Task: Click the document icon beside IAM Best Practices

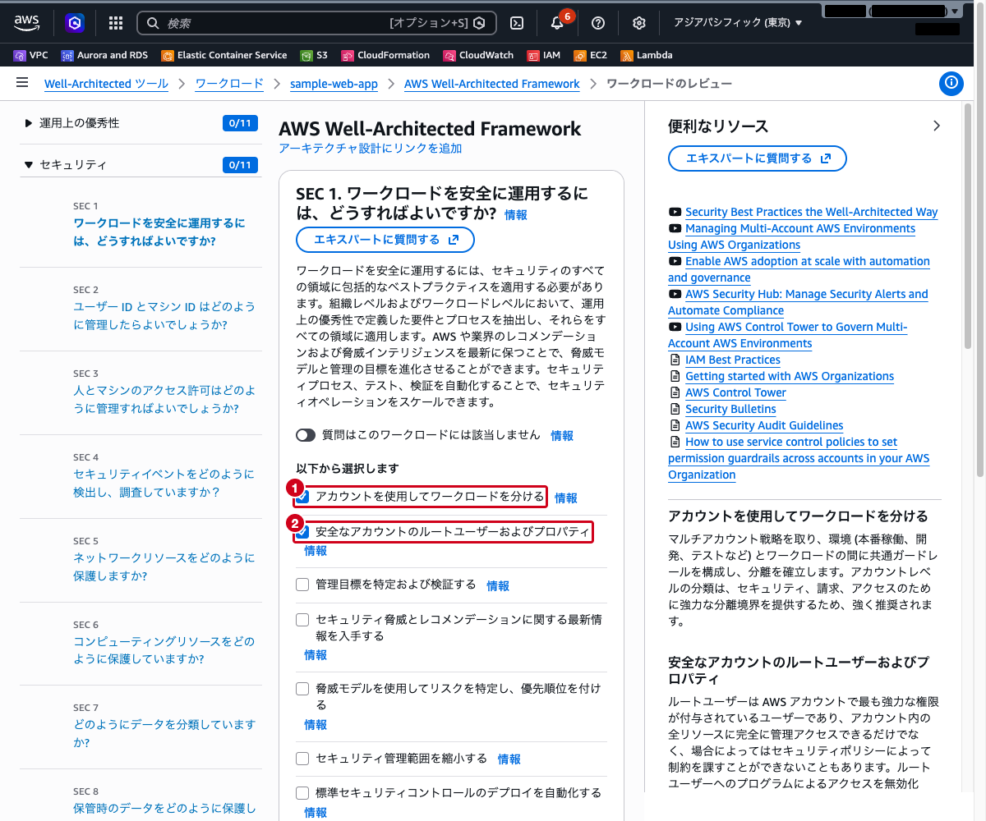Action: 675,360
